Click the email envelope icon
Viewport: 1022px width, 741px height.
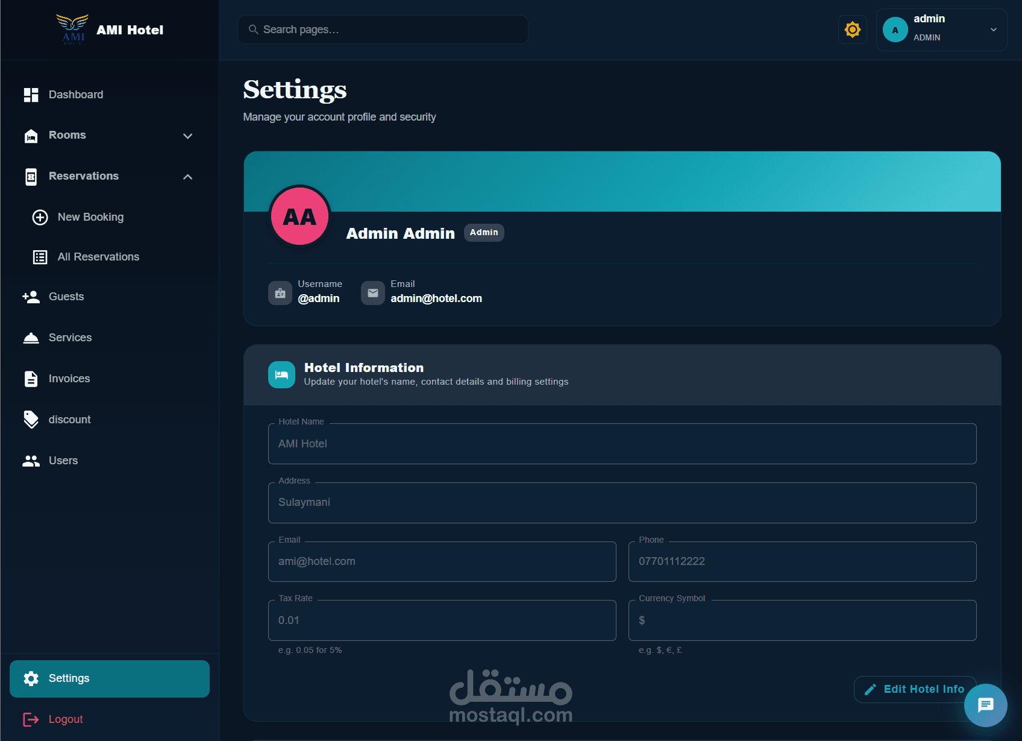click(373, 293)
